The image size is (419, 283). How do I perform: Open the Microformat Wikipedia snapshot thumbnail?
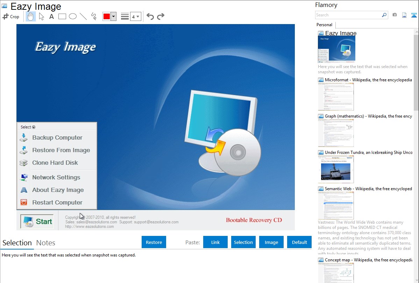(336, 97)
